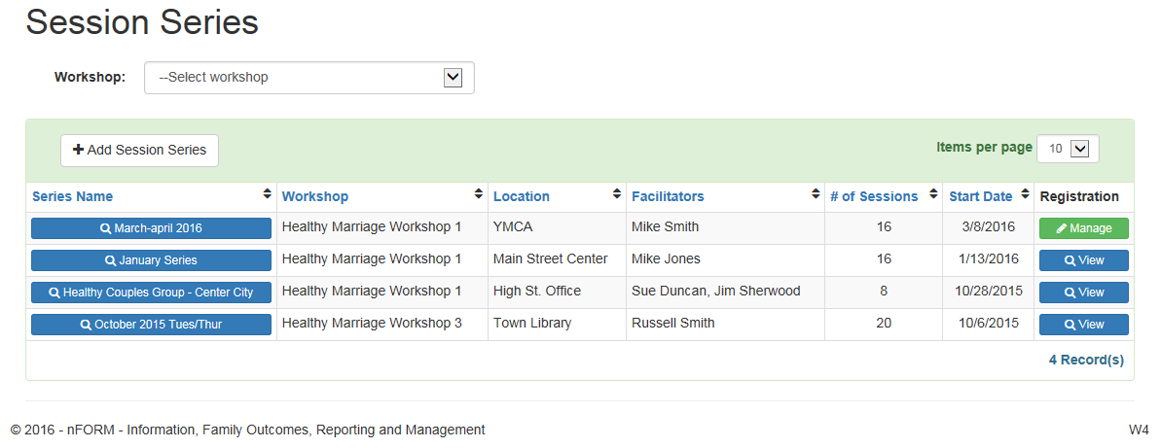Click sort arrows icon beside Facilitators header

point(816,194)
